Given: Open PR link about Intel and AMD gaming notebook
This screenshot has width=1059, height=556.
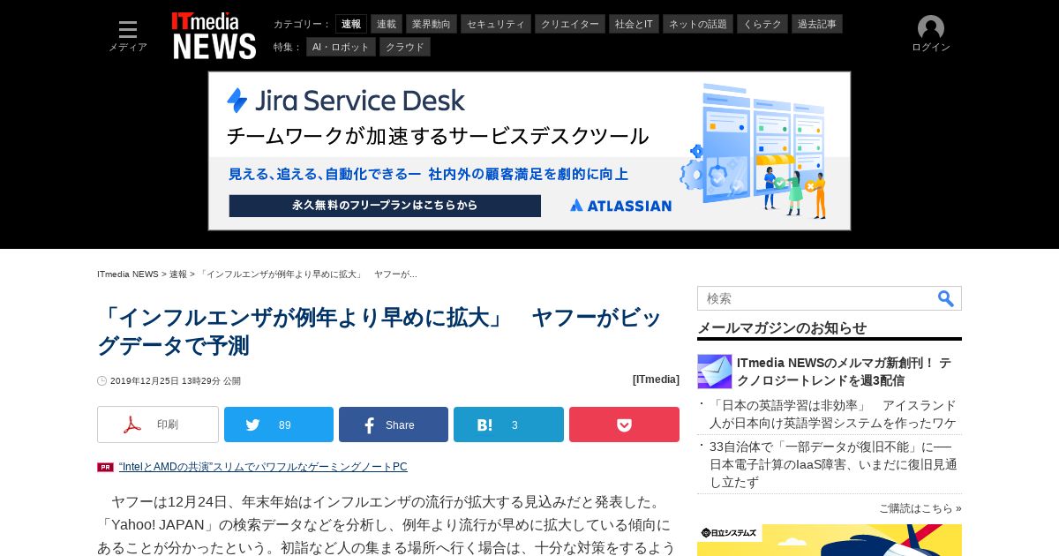Looking at the screenshot, I should click(x=263, y=467).
